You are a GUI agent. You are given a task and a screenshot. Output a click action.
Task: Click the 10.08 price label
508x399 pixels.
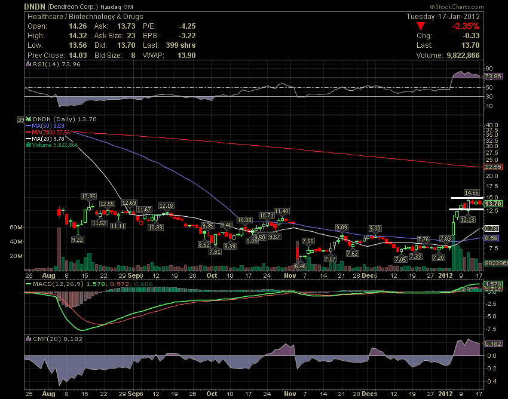click(x=244, y=220)
